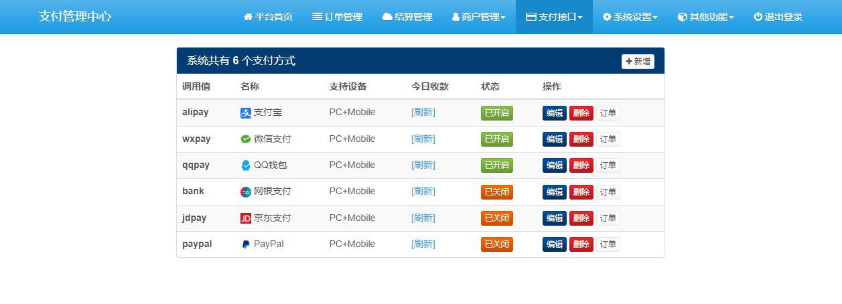Toggle wxpay 已开启 status
Screen dimensions: 842x304
click(497, 139)
